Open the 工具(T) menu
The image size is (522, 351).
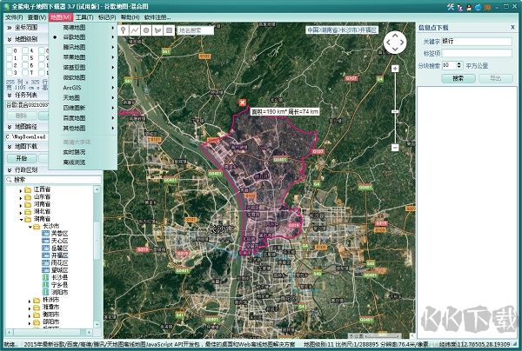84,17
